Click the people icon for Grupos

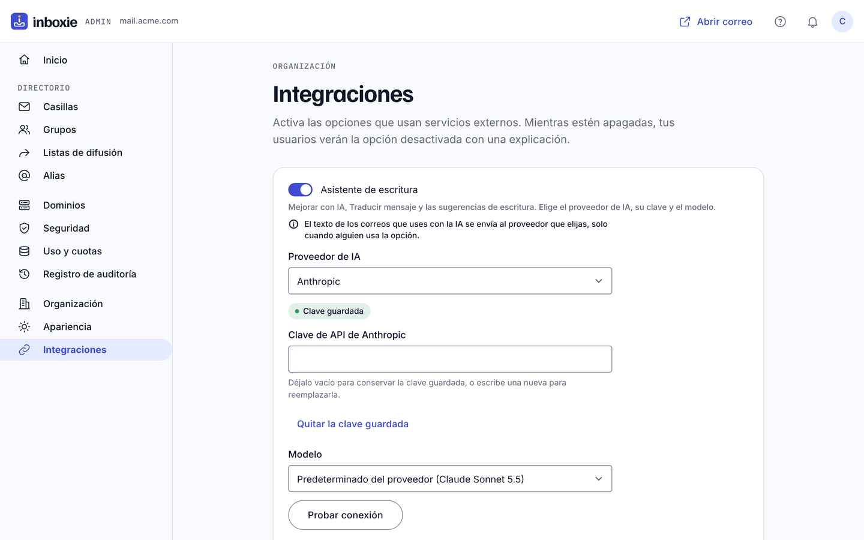(x=24, y=130)
